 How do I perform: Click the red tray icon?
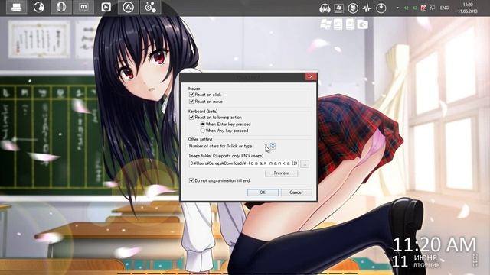click(423, 8)
